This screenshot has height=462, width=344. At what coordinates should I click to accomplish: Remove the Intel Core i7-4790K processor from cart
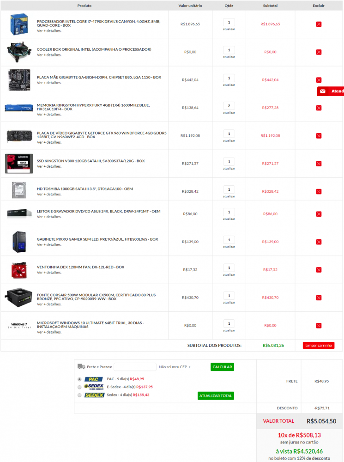pyautogui.click(x=319, y=24)
